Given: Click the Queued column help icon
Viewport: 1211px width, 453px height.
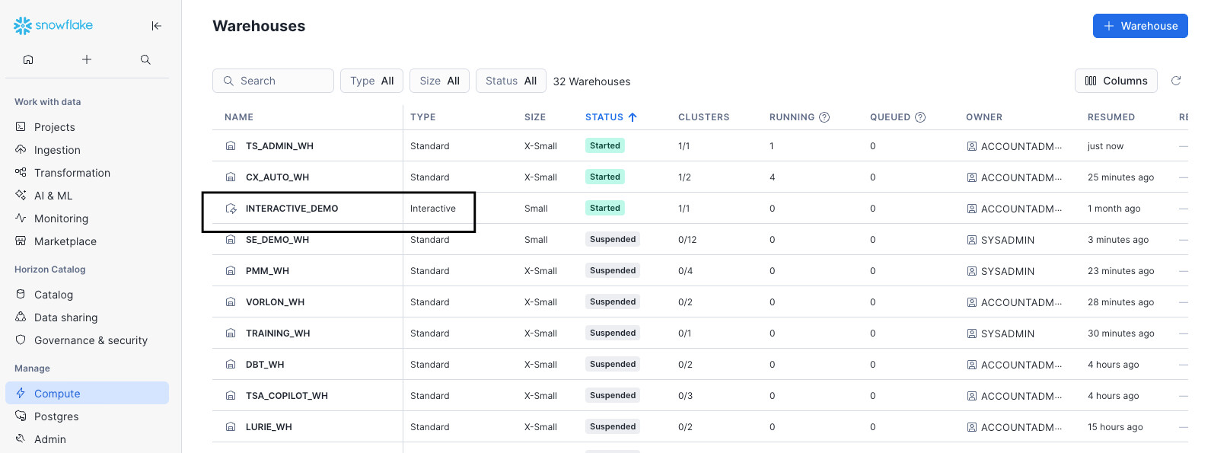Looking at the screenshot, I should (x=920, y=117).
